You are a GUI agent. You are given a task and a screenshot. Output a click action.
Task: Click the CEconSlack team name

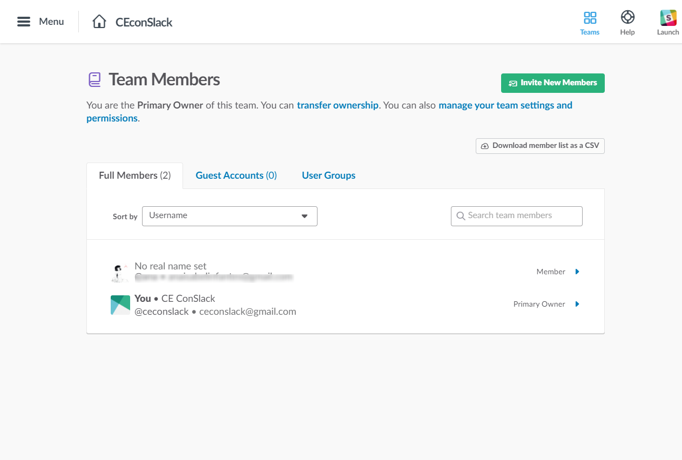pos(144,22)
